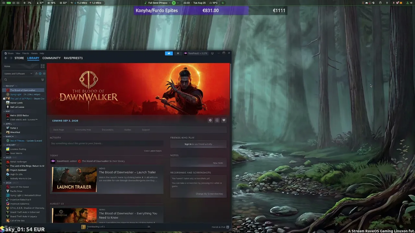Open the RAVEPRIEST1 profile tab
The width and height of the screenshot is (415, 233).
click(73, 58)
